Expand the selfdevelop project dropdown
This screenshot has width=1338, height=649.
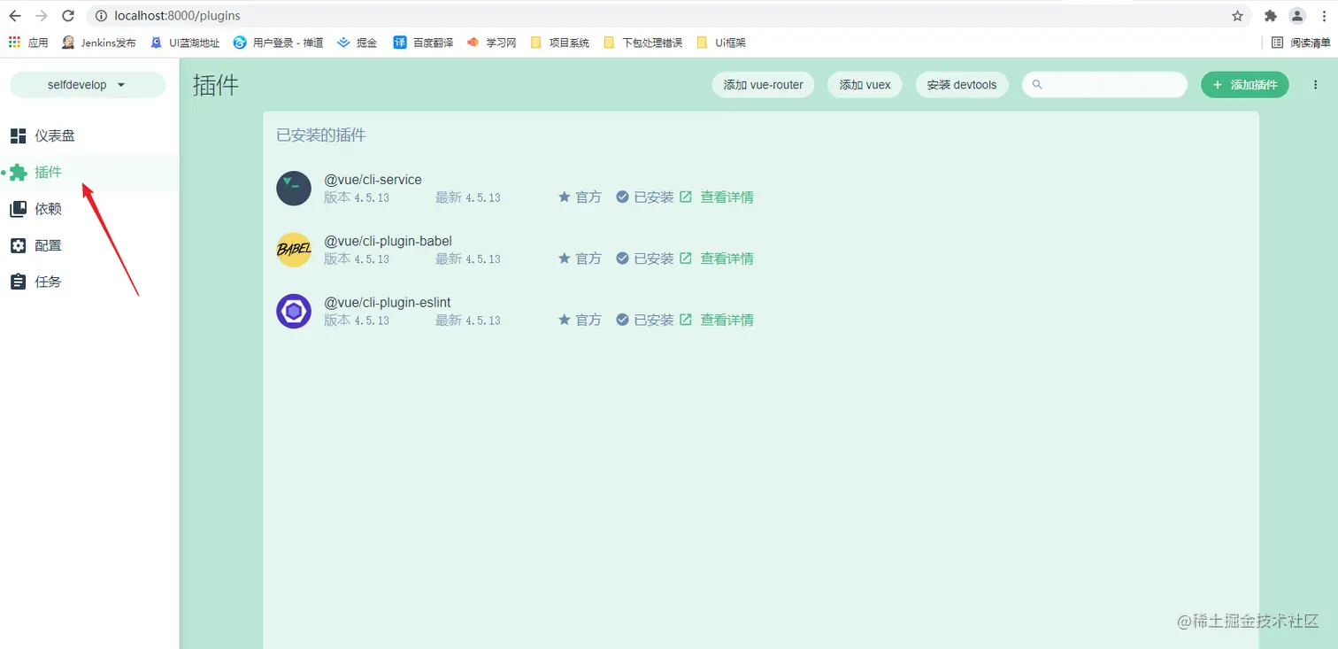pyautogui.click(x=88, y=85)
